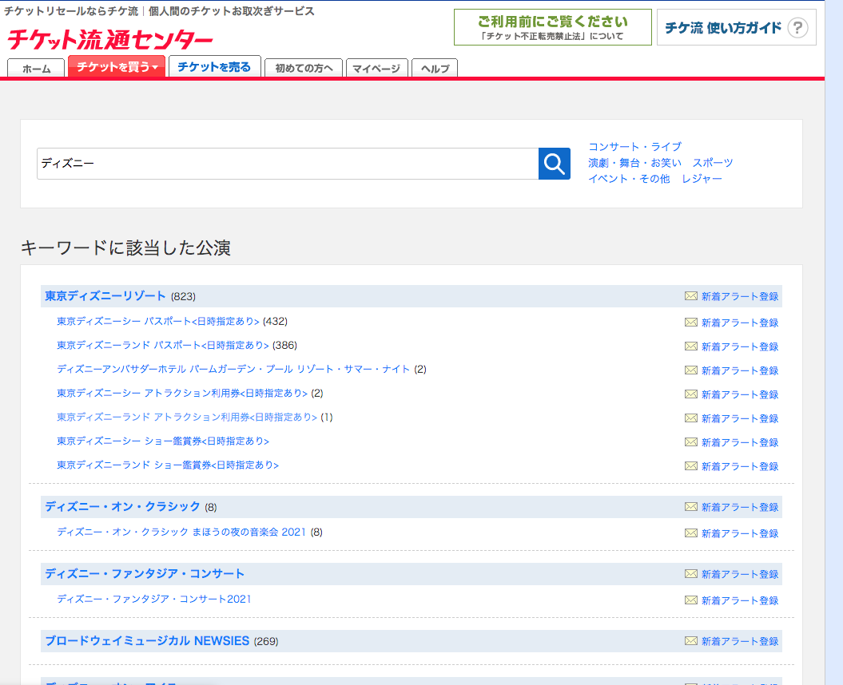The width and height of the screenshot is (843, 685).
Task: Click envelope icon for ディズニーランド アトラクション利用券 row
Action: (x=691, y=418)
